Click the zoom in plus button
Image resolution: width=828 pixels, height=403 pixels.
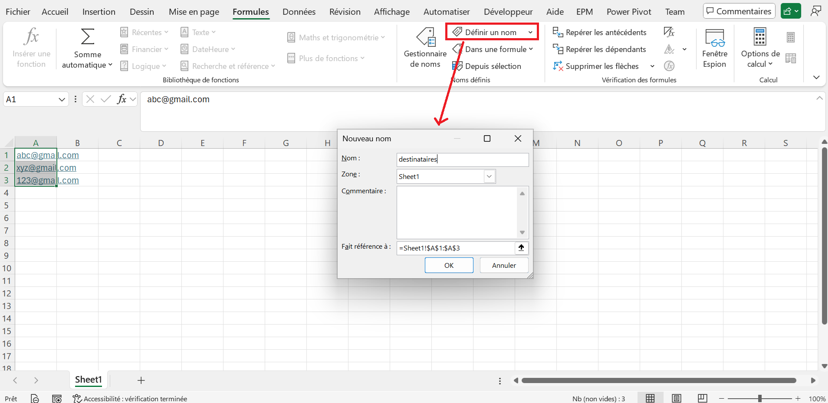click(798, 398)
